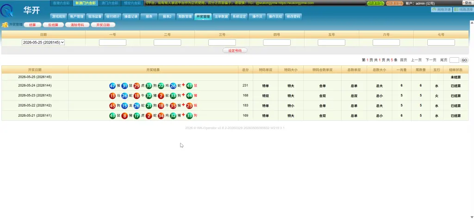Viewport: 474px width, 219px height.
Task: Click ball 35 in the 2026142 row
Action: click(x=173, y=106)
